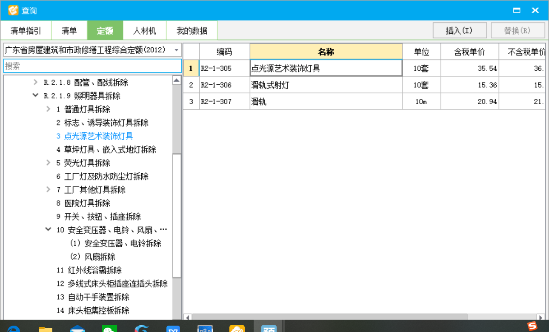This screenshot has height=332, width=549.
Task: Collapse R.2.1.9 照明器具拆除 node
Action: [x=36, y=96]
